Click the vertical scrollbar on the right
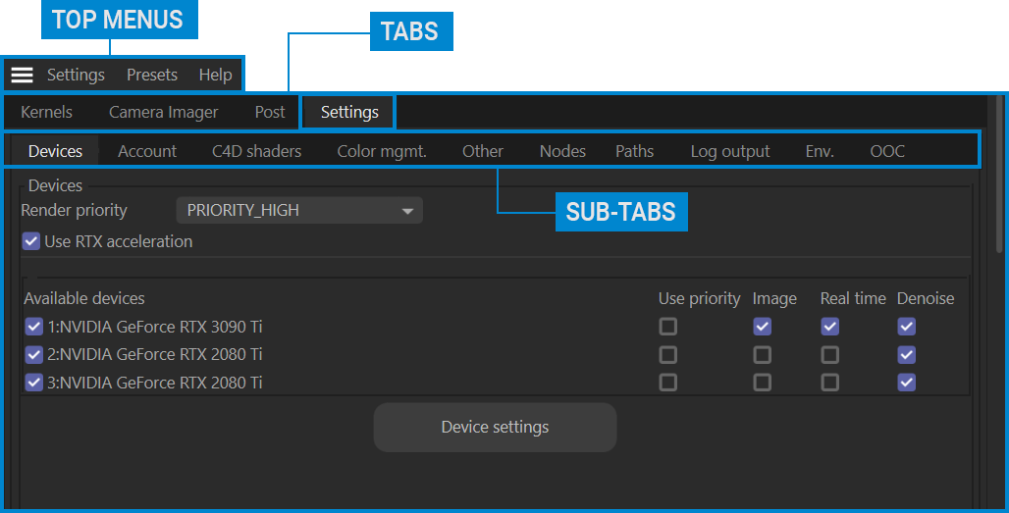The image size is (1009, 513). point(999,177)
